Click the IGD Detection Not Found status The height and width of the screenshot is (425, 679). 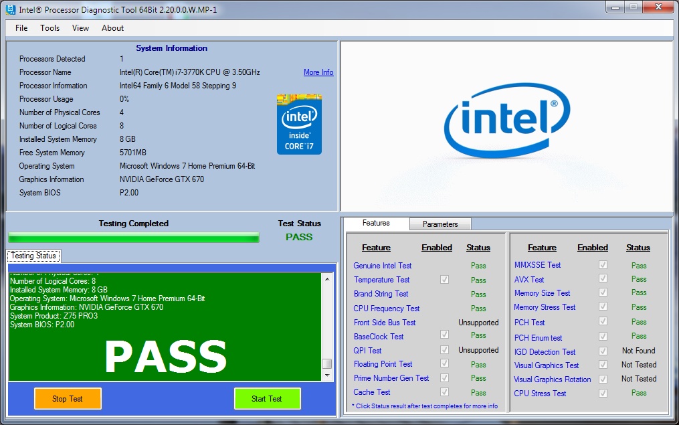click(639, 351)
